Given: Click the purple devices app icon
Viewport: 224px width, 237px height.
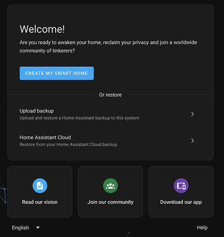Looking at the screenshot, I should point(181,186).
